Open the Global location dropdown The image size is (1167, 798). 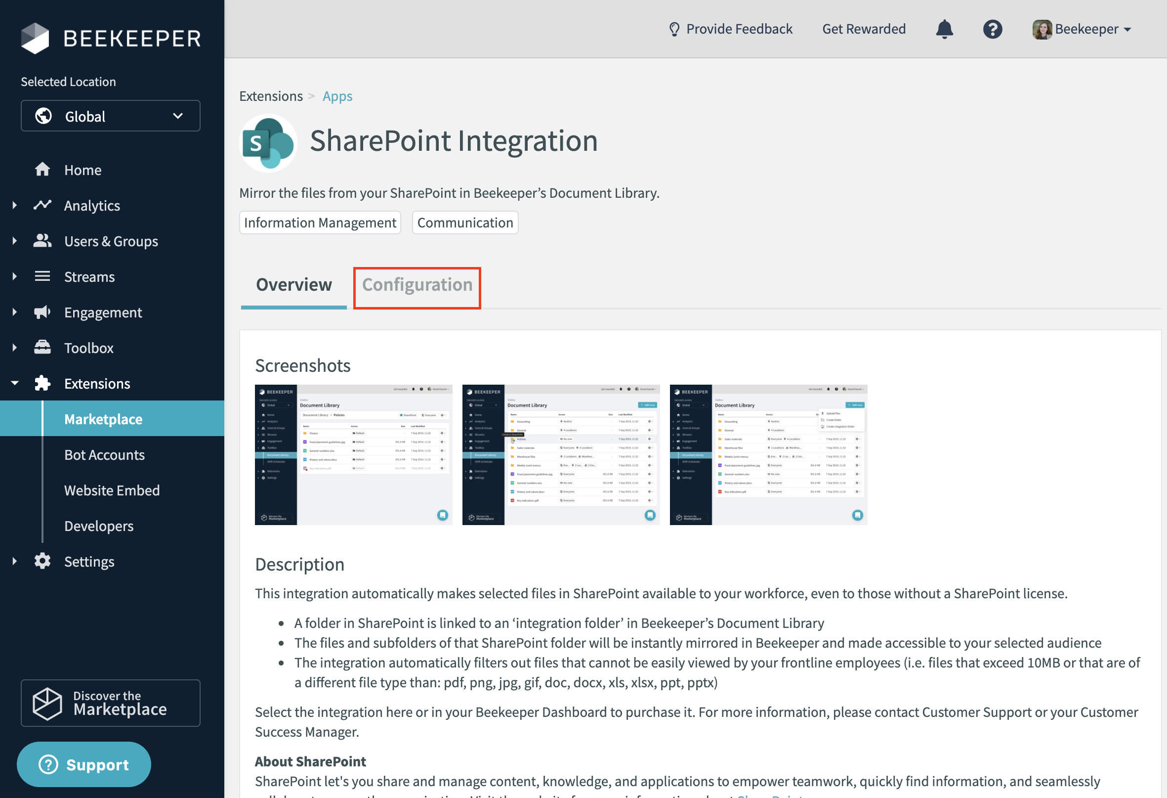(111, 116)
